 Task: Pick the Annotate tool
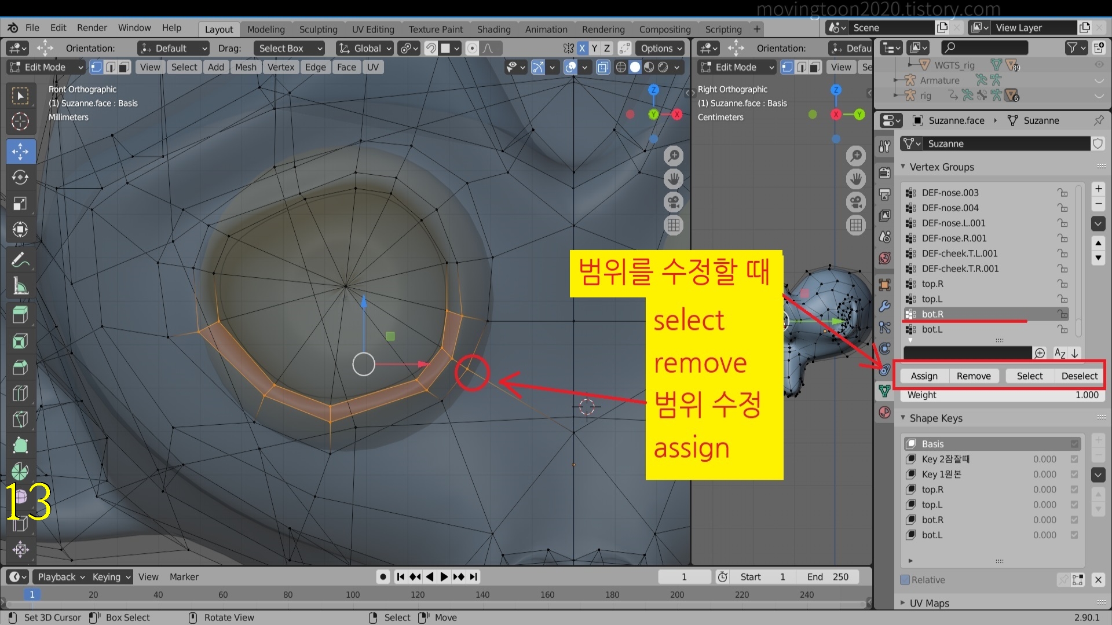[20, 260]
